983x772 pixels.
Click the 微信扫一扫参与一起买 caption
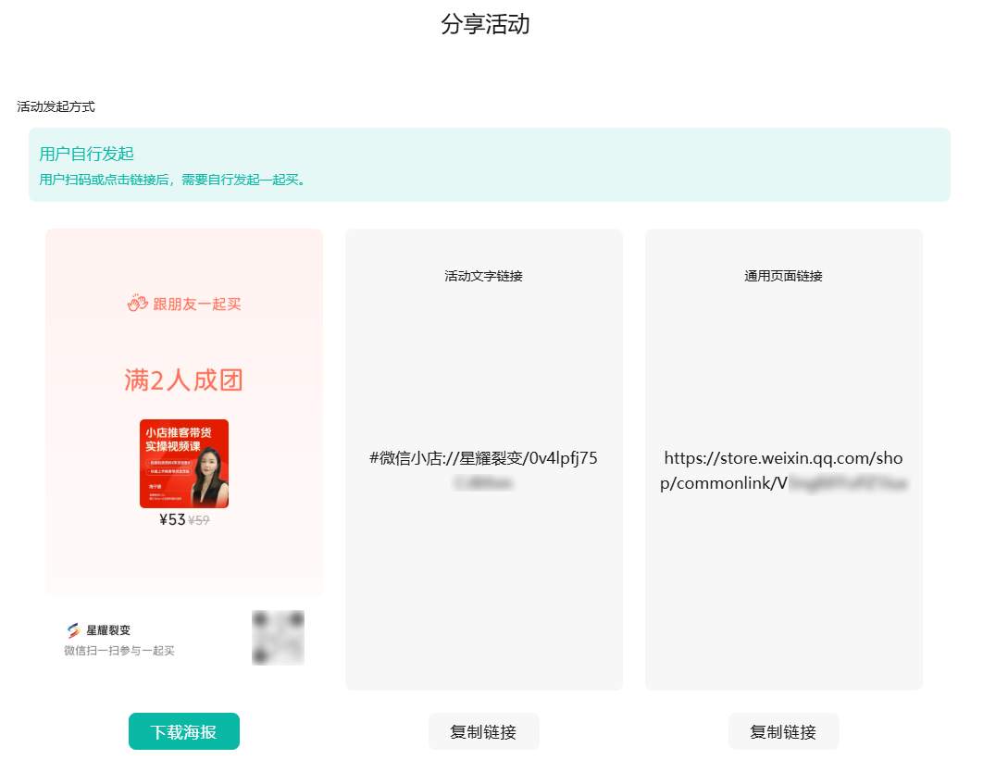(118, 651)
